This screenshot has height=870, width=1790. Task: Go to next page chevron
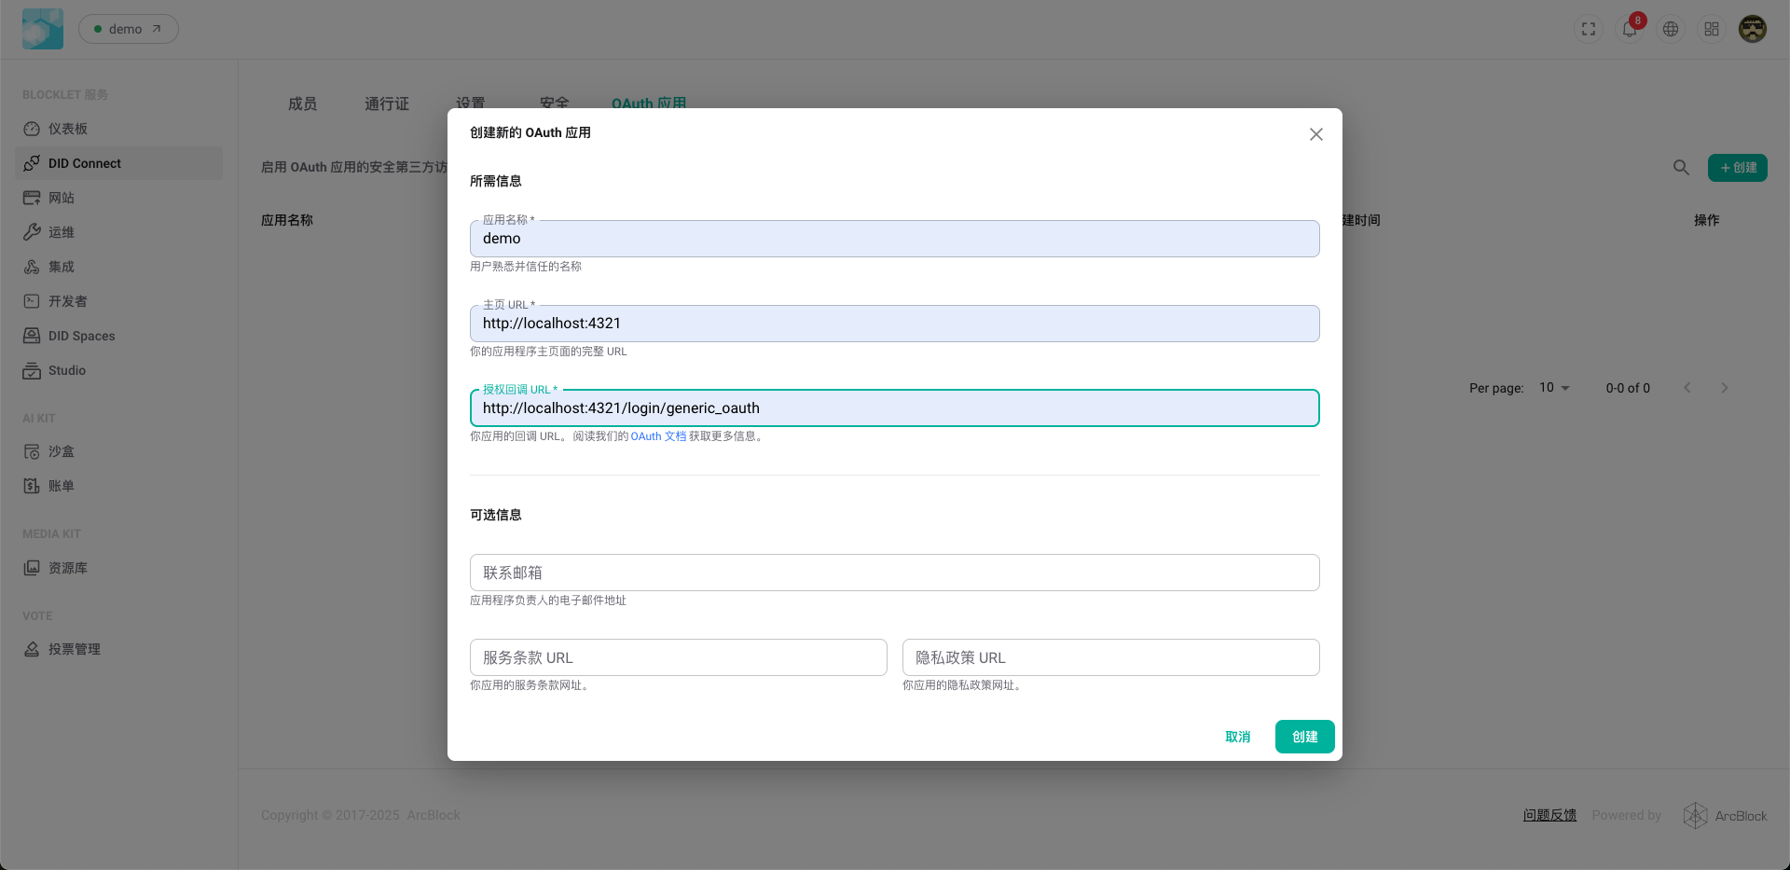click(x=1725, y=388)
